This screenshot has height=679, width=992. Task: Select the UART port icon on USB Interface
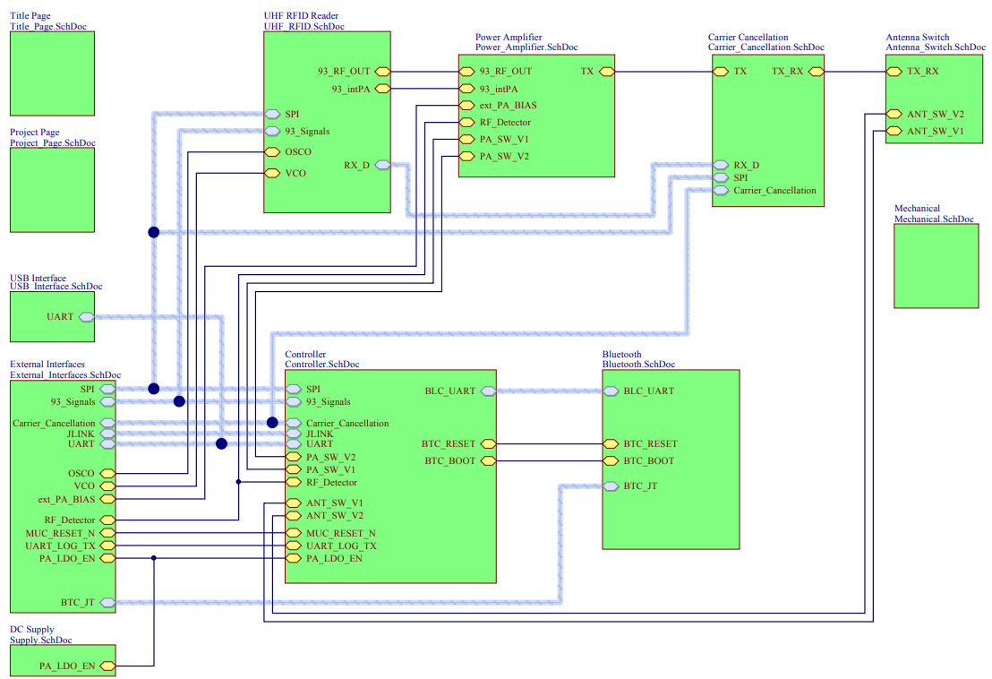87,317
